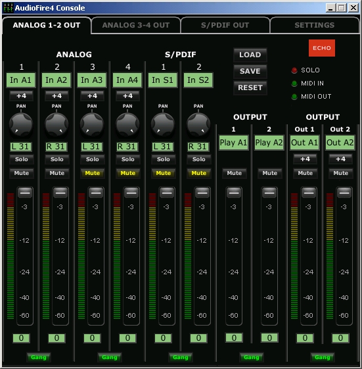Click the pan knob for Analog 3
The height and width of the screenshot is (369, 362).
pyautogui.click(x=92, y=124)
